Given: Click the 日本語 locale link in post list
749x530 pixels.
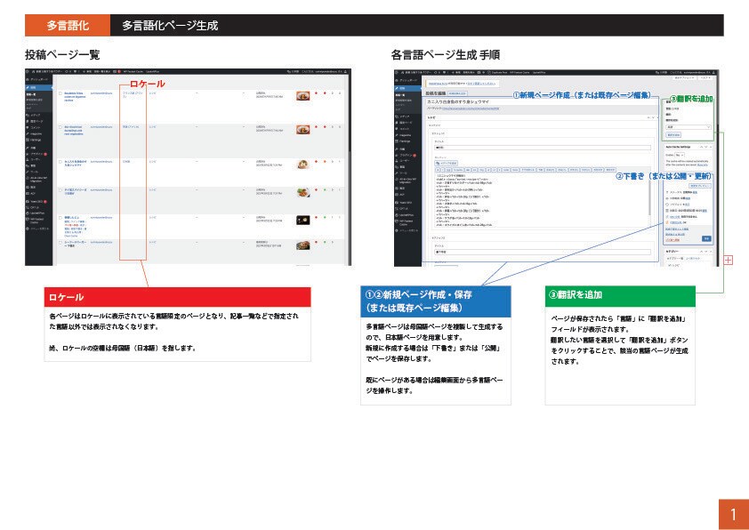Looking at the screenshot, I should (126, 161).
